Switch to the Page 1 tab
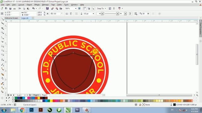202x113 pixels. pyautogui.click(x=36, y=95)
